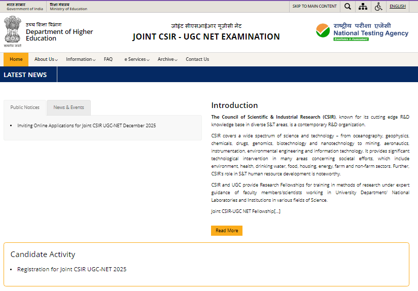Click Skip to Main Content link
Viewport: 418px width, 291px height.
coord(315,6)
